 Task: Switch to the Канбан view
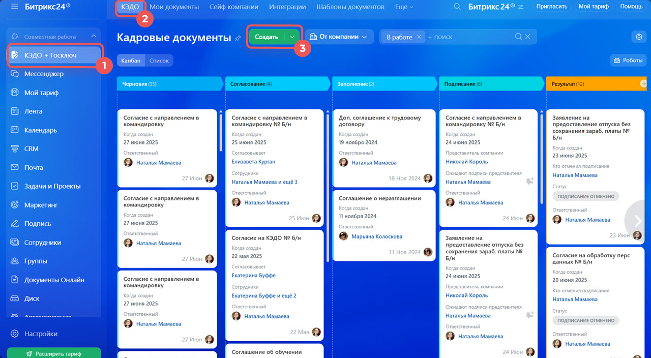pyautogui.click(x=131, y=61)
